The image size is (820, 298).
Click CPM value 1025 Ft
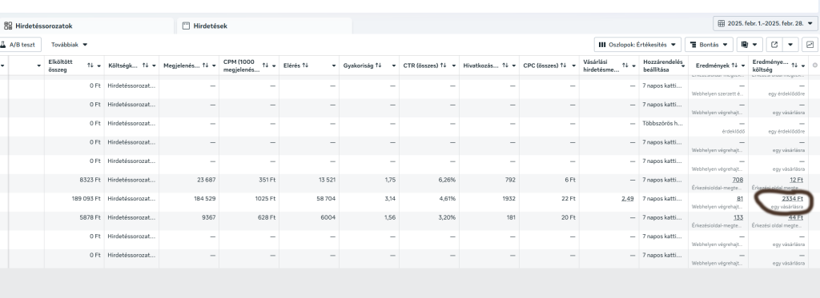tap(264, 198)
